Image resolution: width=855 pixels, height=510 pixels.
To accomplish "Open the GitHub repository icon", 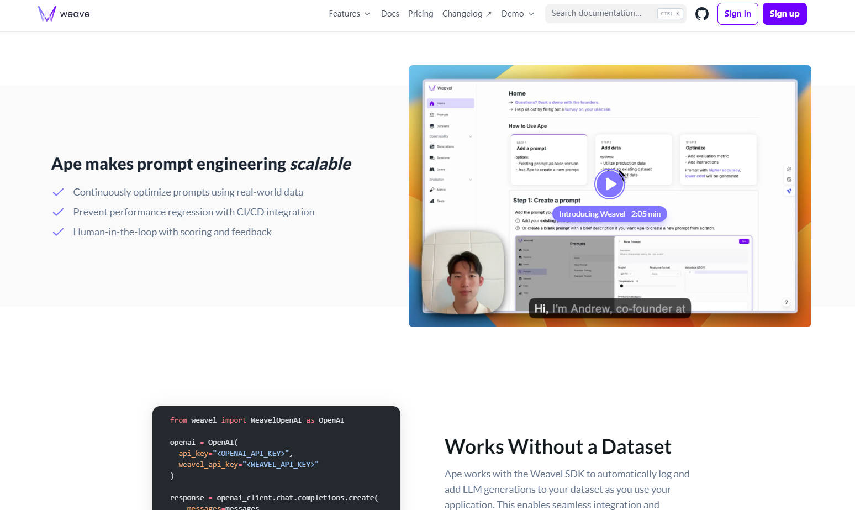I will pos(701,14).
